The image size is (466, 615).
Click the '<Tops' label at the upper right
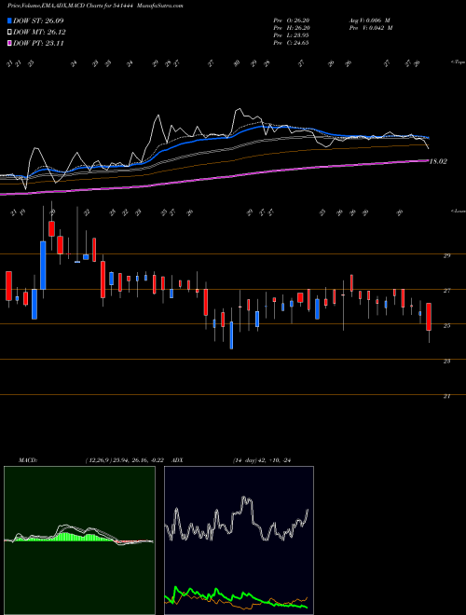point(459,62)
